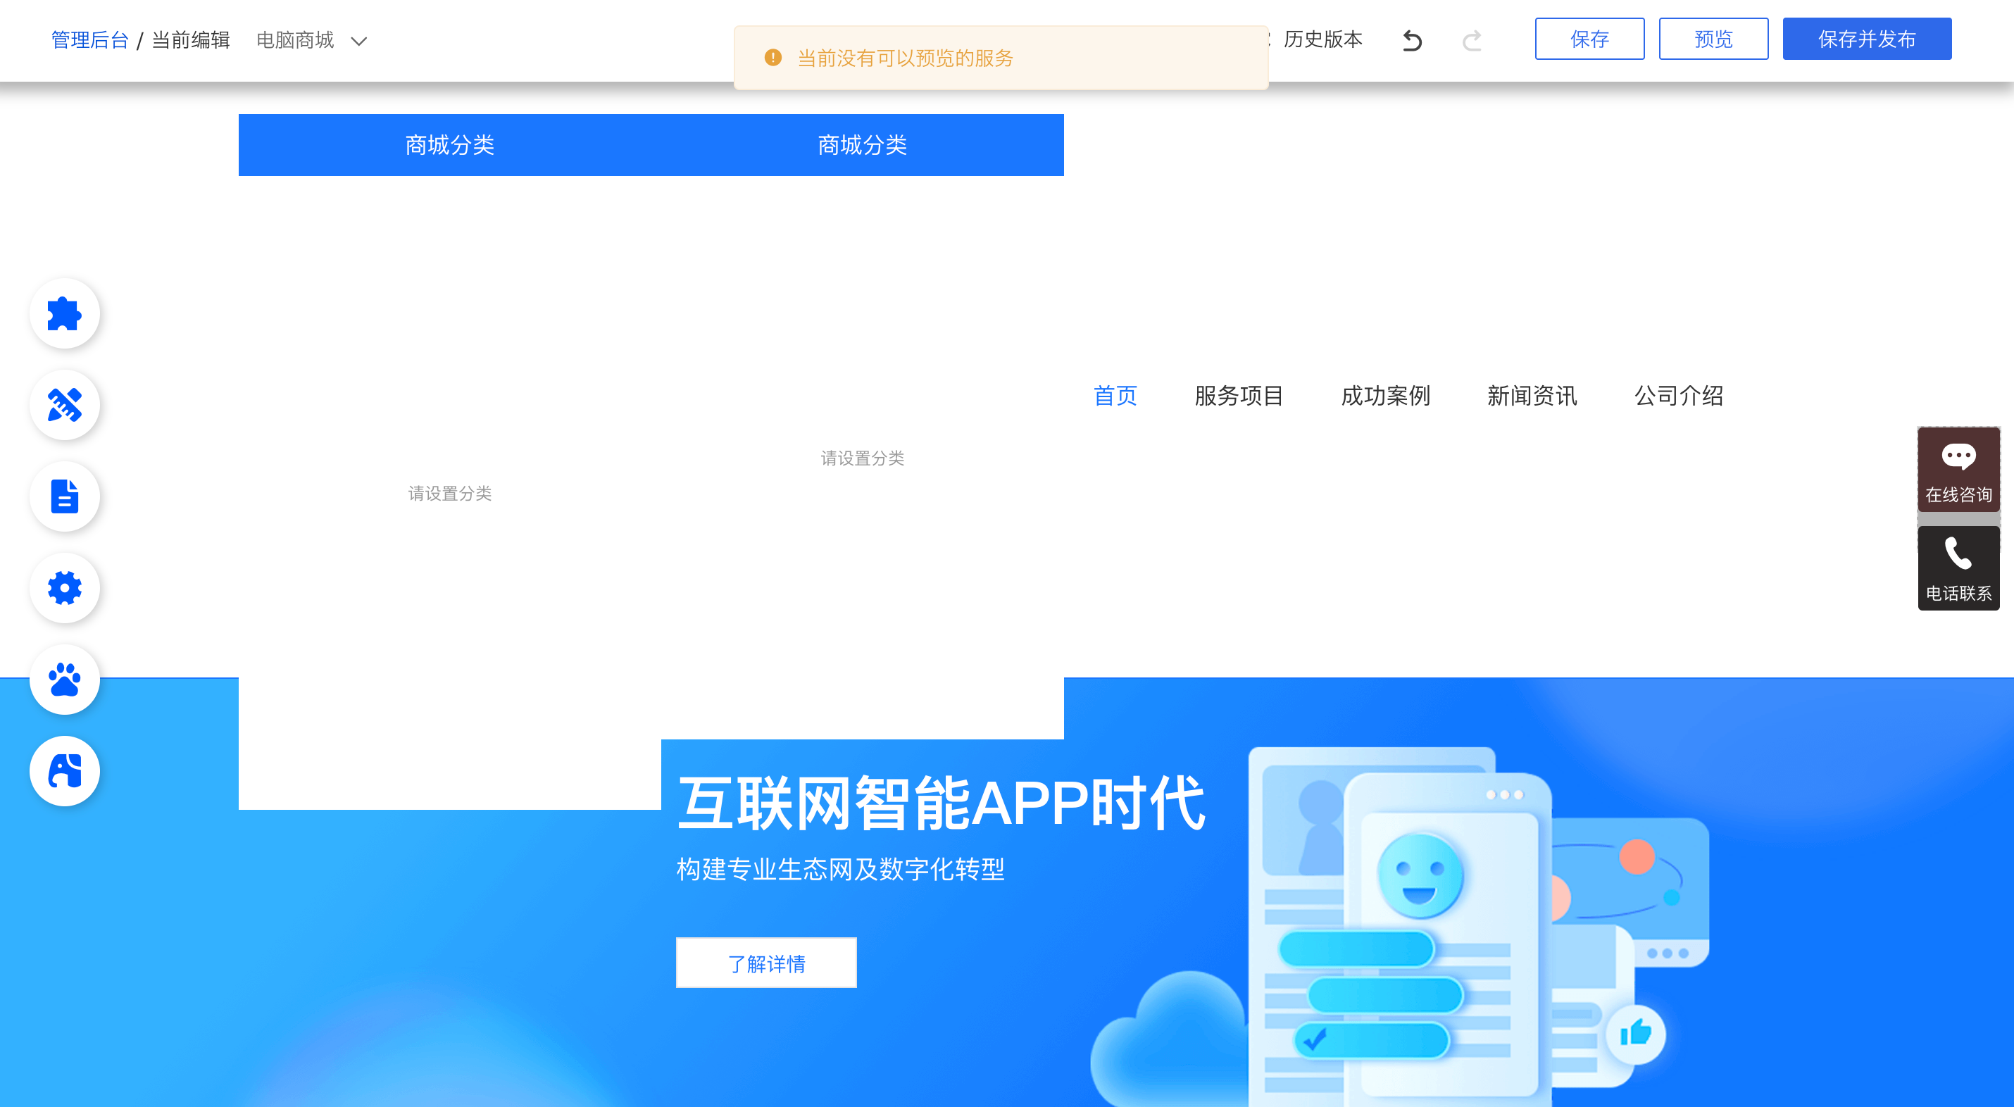Screen dimensions: 2014x1107
Task: Click right 请设置分类 placeholder text
Action: tap(863, 458)
